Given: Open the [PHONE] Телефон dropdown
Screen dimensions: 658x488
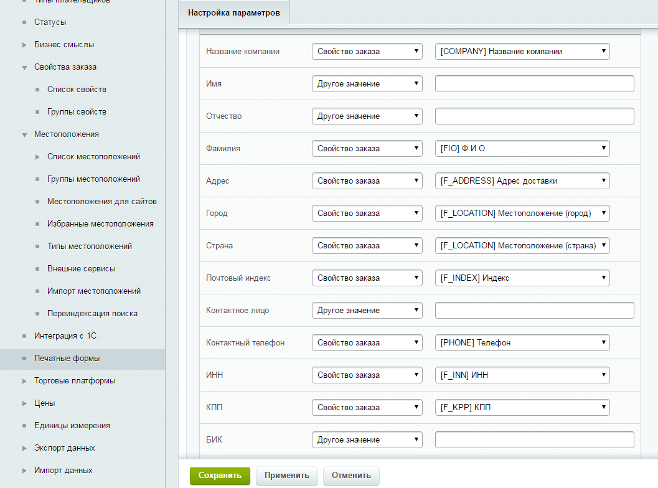Looking at the screenshot, I should coord(522,343).
